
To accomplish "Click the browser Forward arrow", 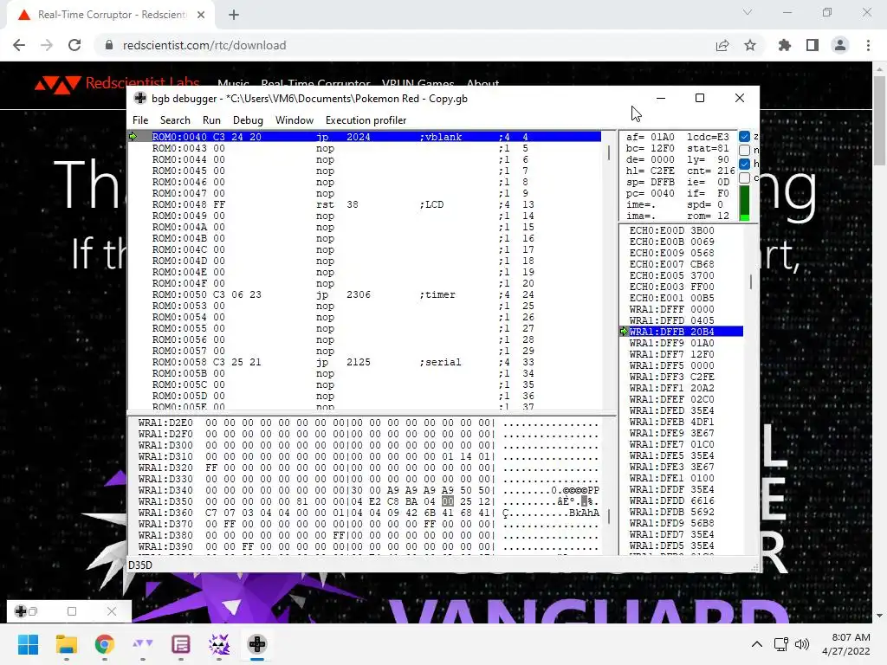I will [x=47, y=45].
